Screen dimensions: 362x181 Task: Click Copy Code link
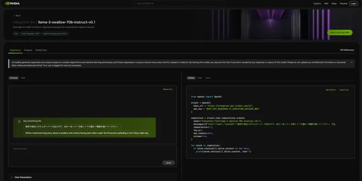pyautogui.click(x=344, y=90)
